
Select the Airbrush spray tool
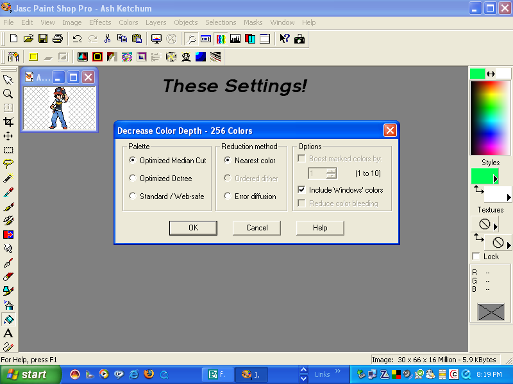tap(8, 305)
